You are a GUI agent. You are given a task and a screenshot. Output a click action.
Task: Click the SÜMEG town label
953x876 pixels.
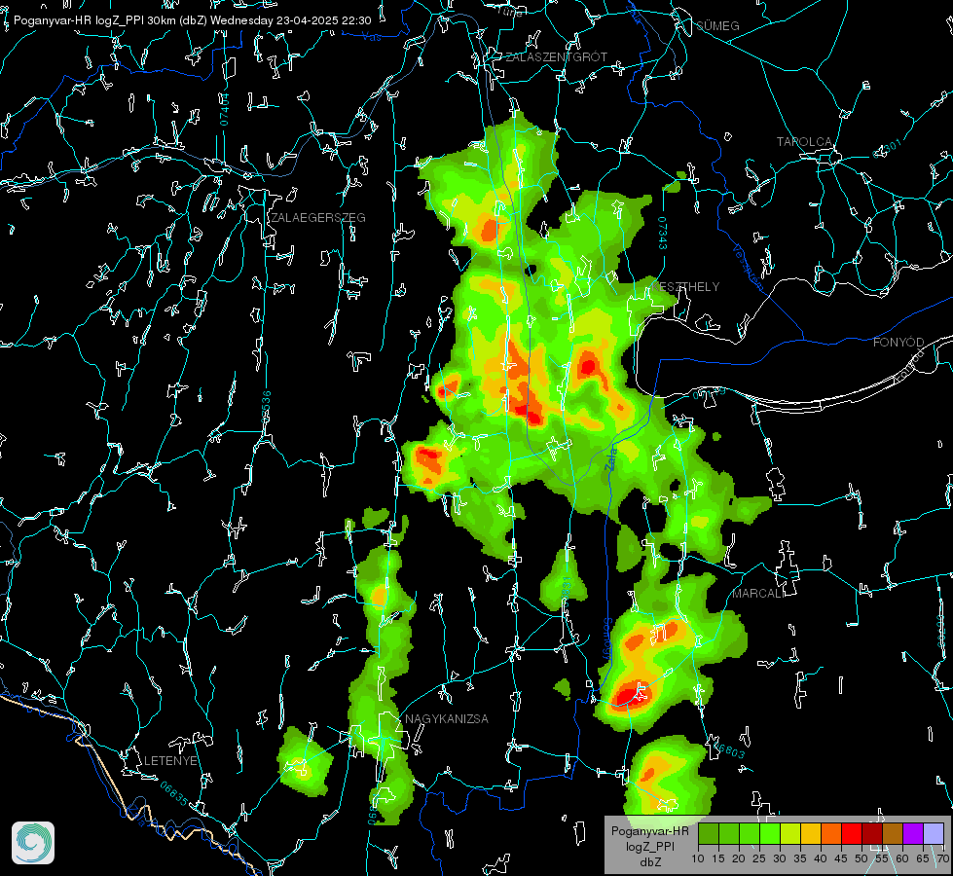[x=717, y=25]
